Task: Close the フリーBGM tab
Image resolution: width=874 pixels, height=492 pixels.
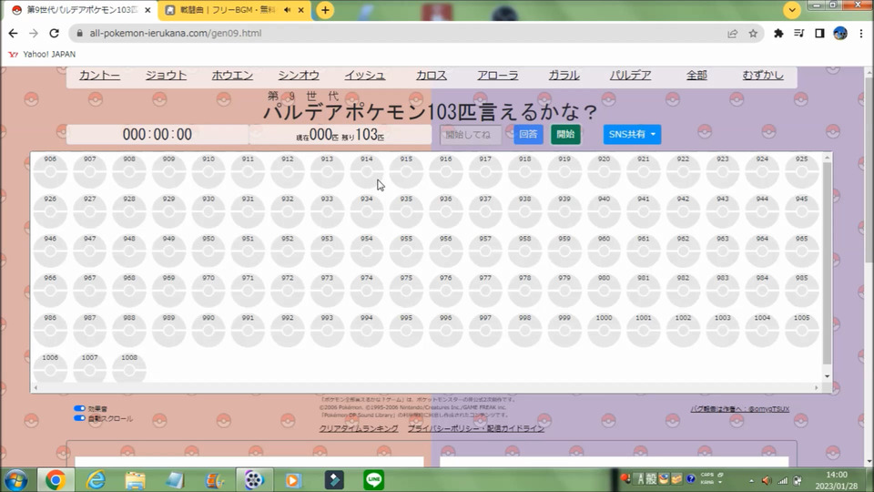Action: click(301, 10)
